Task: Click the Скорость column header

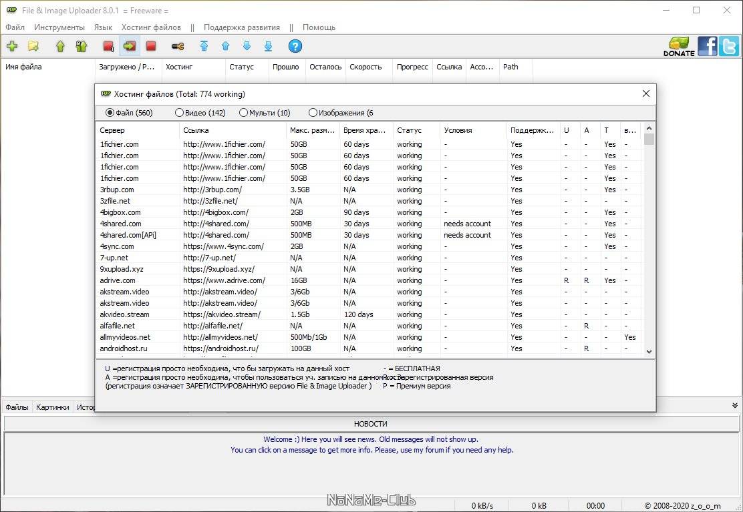Action: click(x=369, y=67)
